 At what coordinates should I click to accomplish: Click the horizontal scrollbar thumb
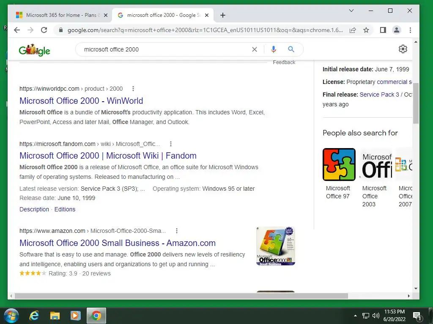(181, 296)
